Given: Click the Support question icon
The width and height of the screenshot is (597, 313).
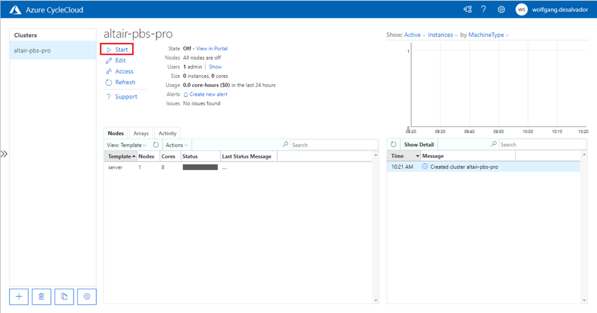Looking at the screenshot, I should pos(109,97).
